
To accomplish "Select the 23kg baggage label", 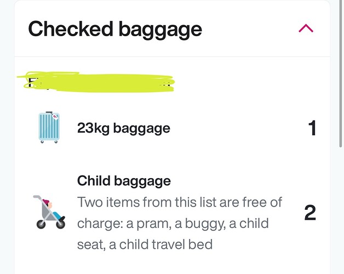I will coord(124,128).
